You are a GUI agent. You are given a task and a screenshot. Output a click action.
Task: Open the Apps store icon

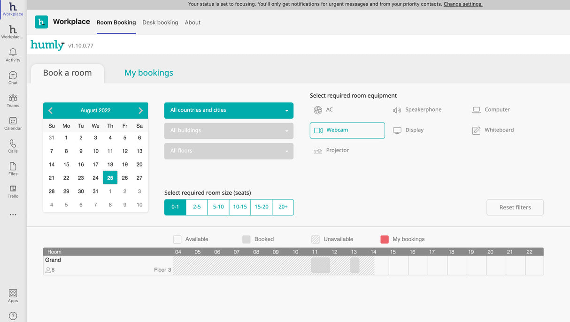[13, 296]
